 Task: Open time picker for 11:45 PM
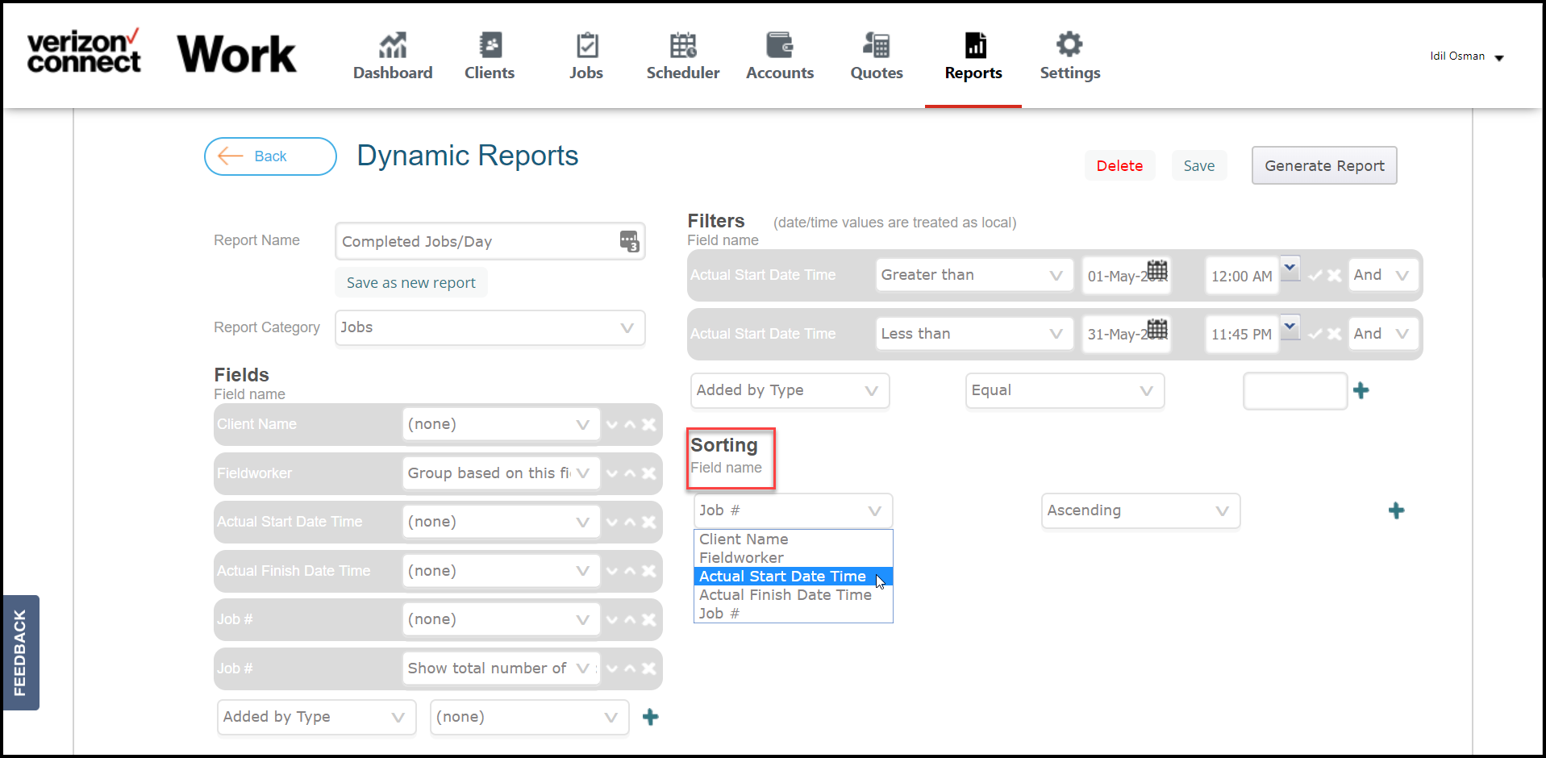click(x=1290, y=327)
